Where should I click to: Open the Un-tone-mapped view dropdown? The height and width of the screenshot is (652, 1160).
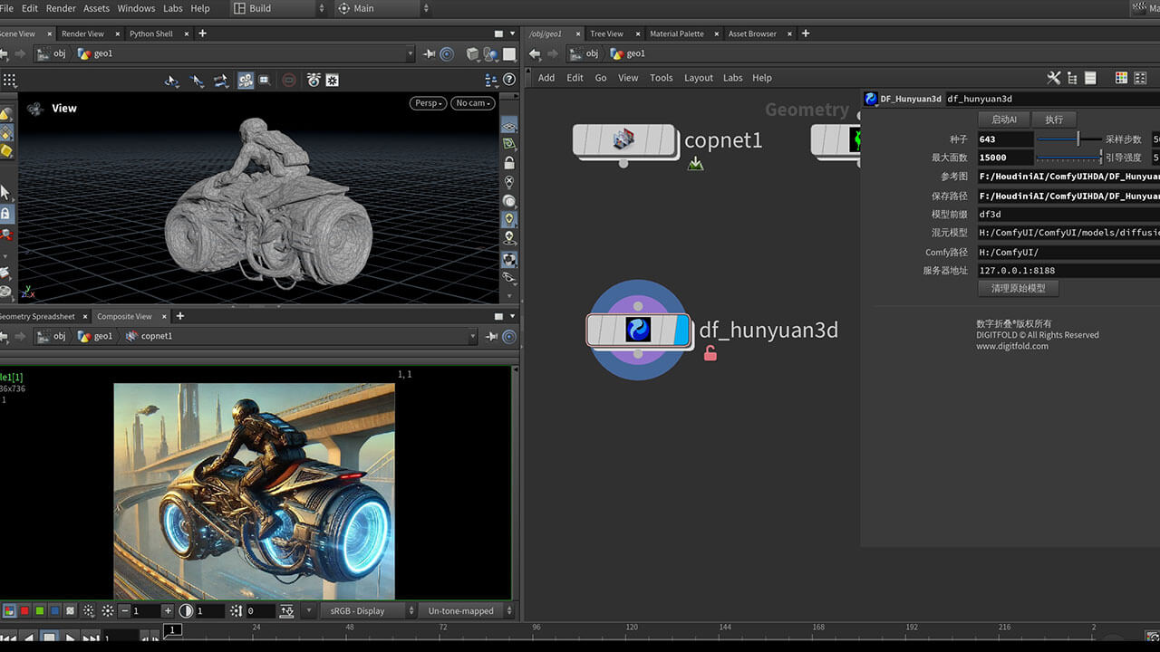469,611
